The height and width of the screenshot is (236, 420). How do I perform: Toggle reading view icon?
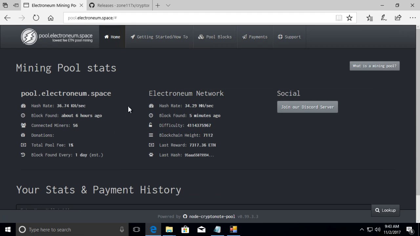pos(339,18)
